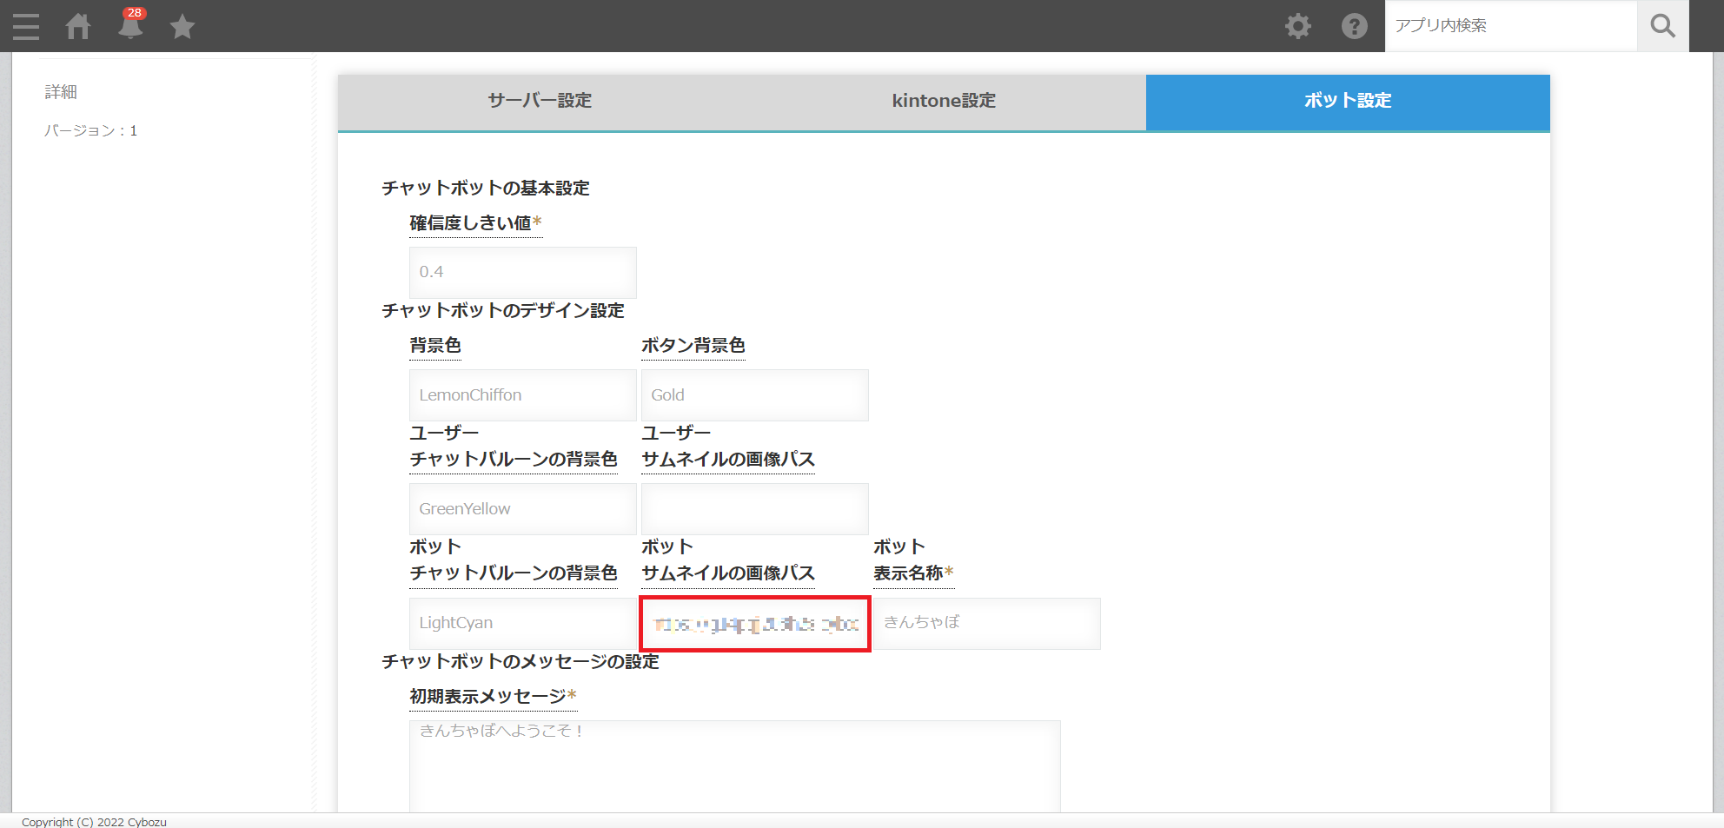Click the LightCyan bot balloon color field
1724x828 pixels.
[x=522, y=623]
